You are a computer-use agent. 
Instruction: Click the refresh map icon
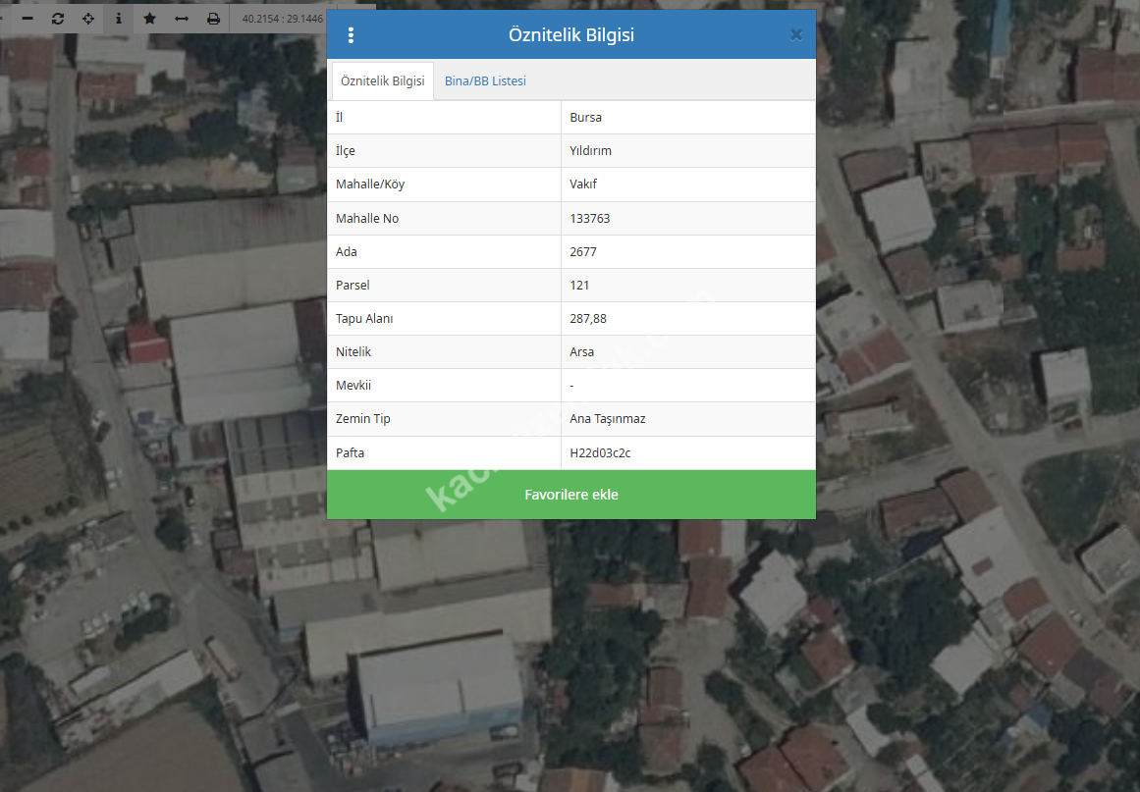58,19
